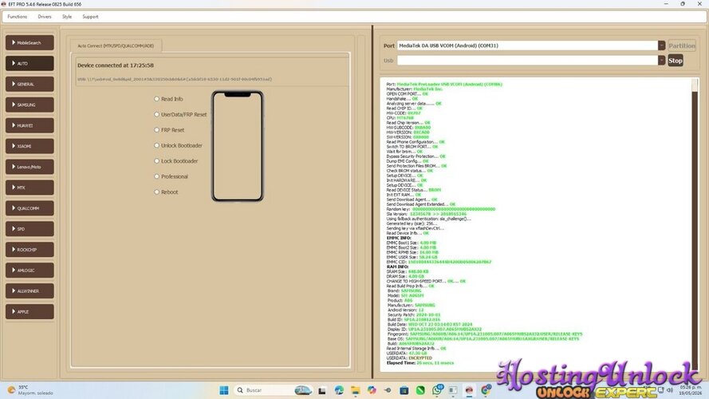Viewport: 709px width, 399px height.
Task: Expand the SAMSUNG sidebar category
Action: [x=30, y=105]
